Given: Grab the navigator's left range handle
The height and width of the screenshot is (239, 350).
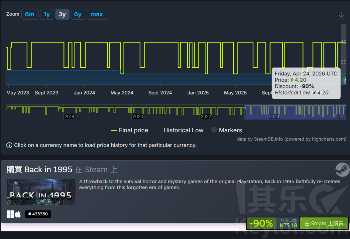Looking at the screenshot, I should (244, 112).
